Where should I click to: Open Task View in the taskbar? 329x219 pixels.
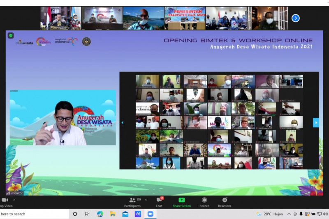coord(87,214)
